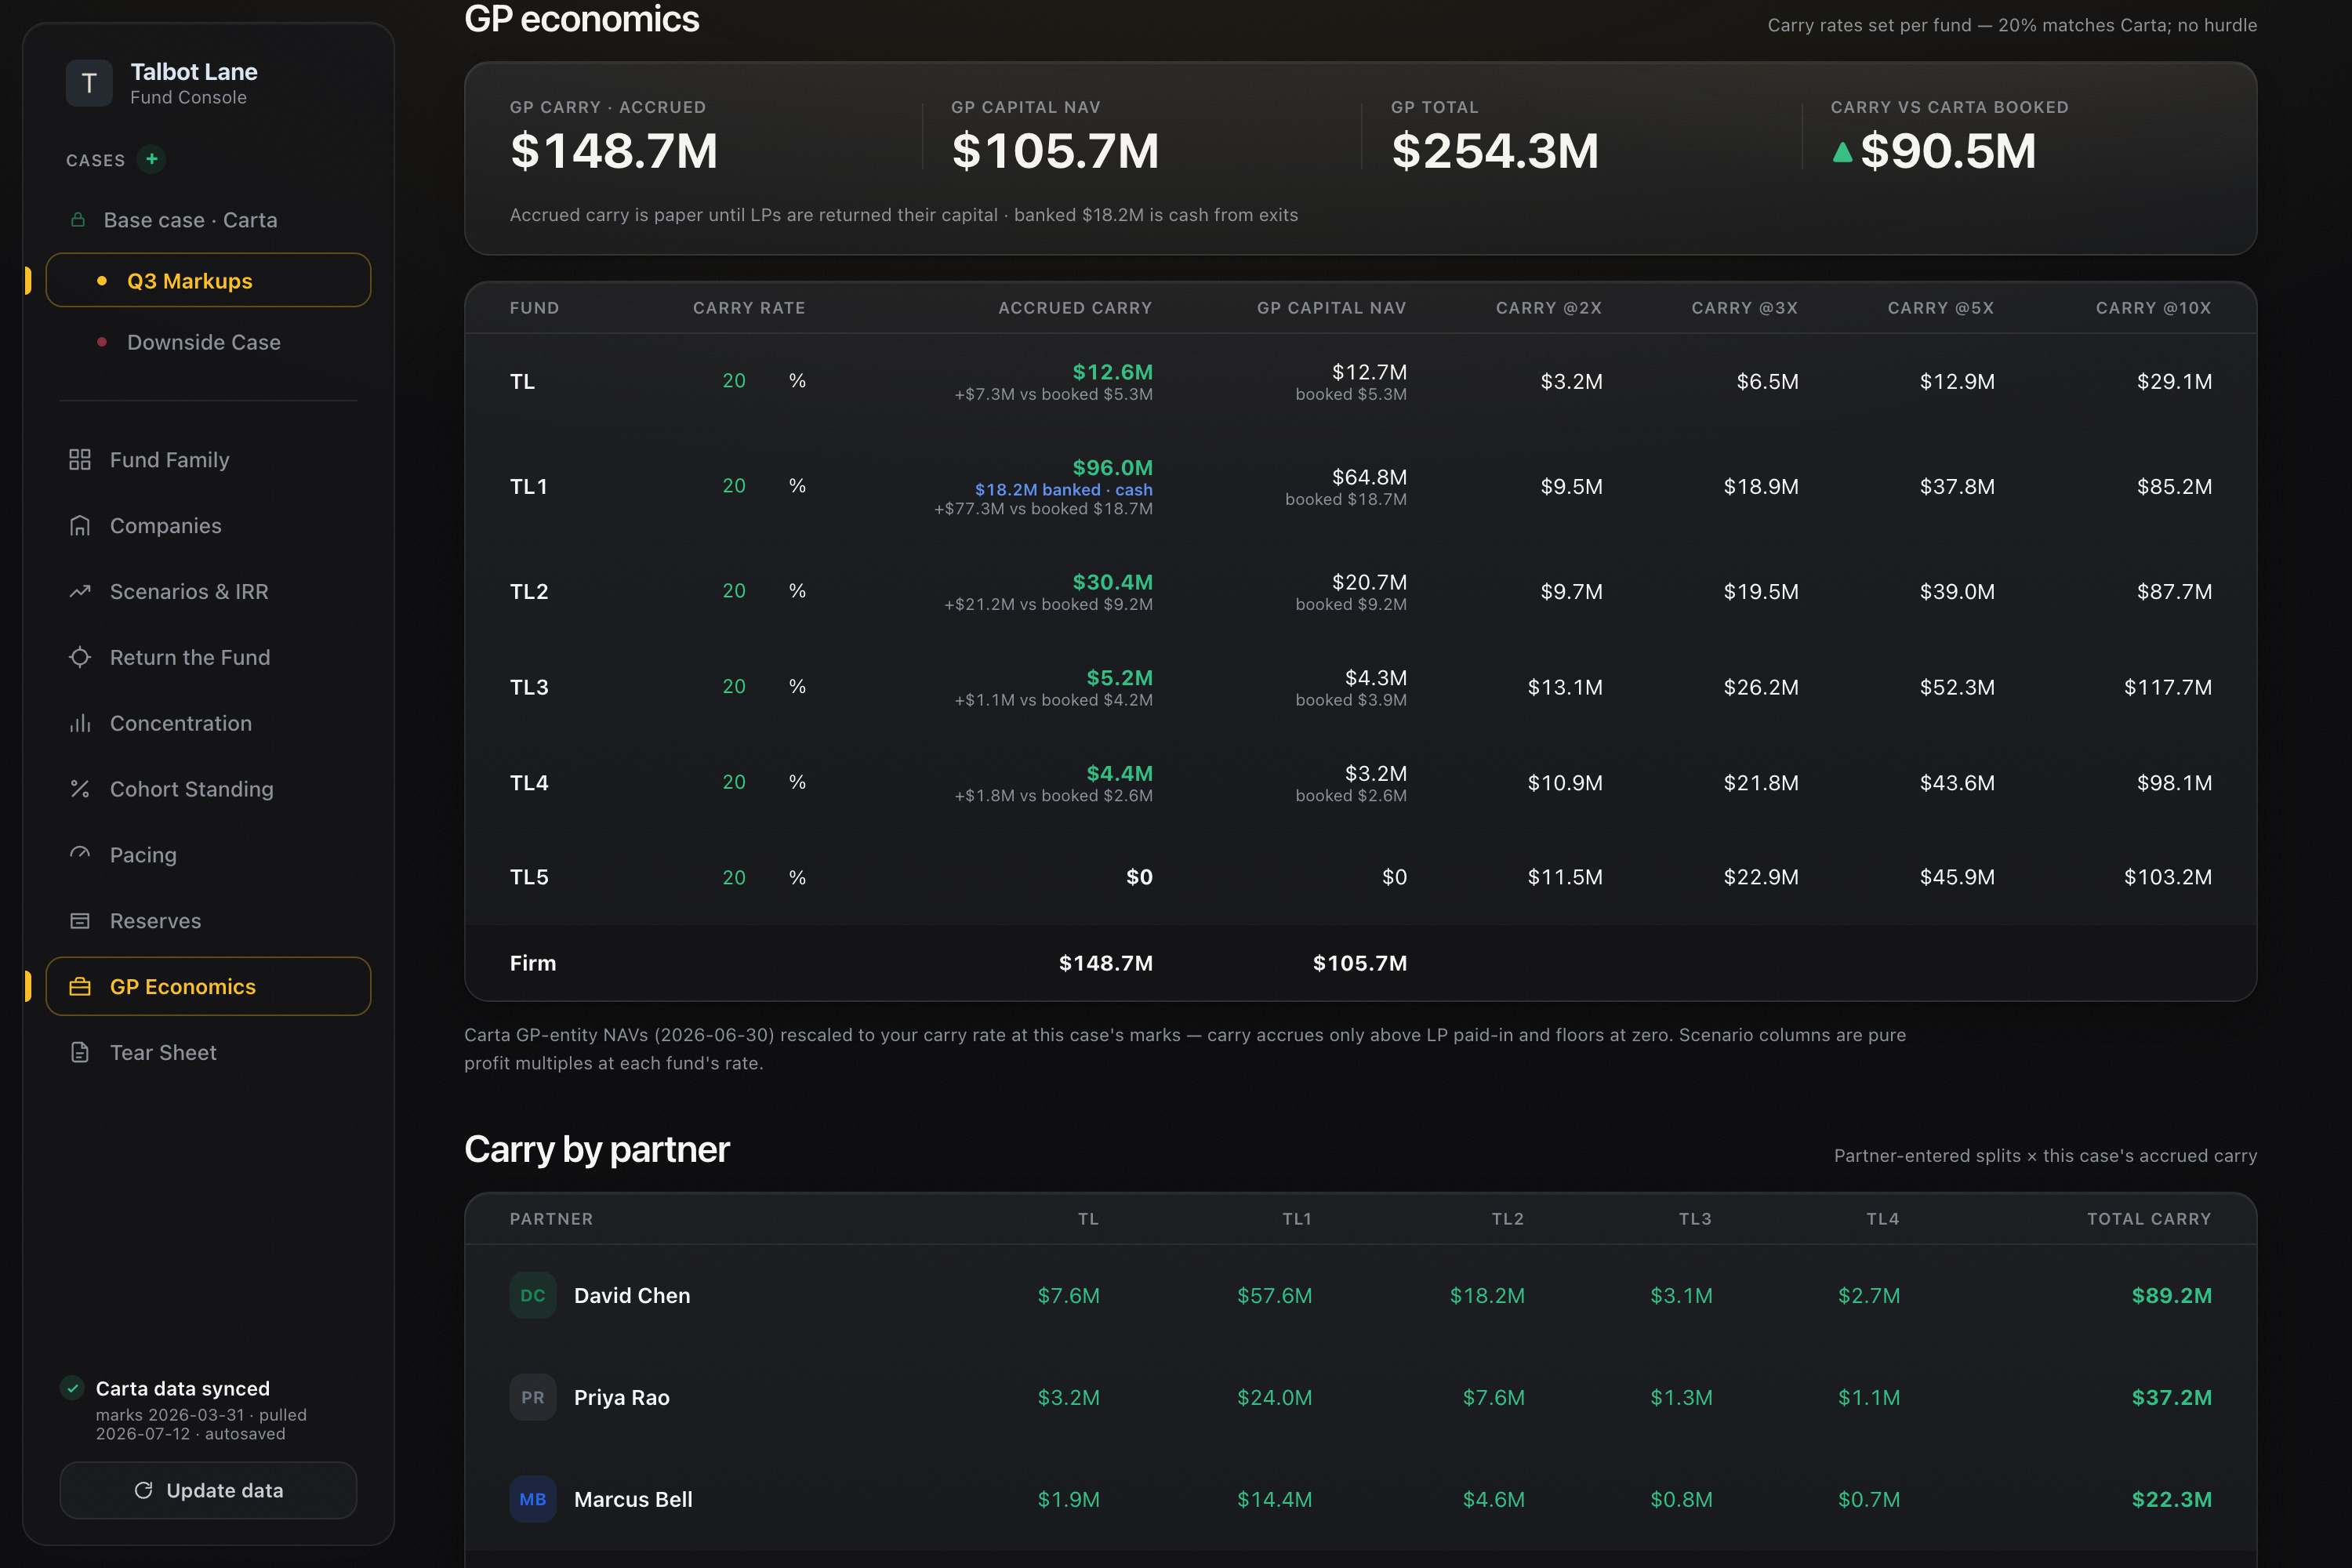Click the Carta data synced check icon
The image size is (2352, 1568).
point(72,1387)
